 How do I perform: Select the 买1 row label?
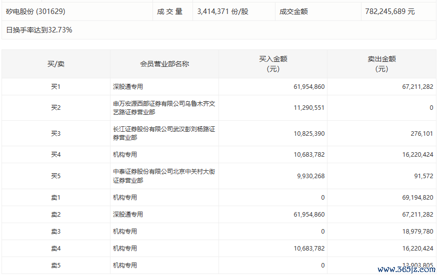(x=55, y=87)
